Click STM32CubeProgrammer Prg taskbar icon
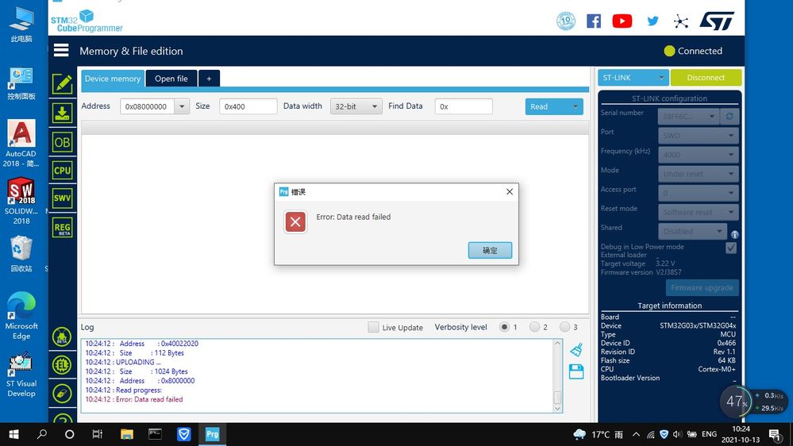The height and width of the screenshot is (446, 793). coord(212,434)
